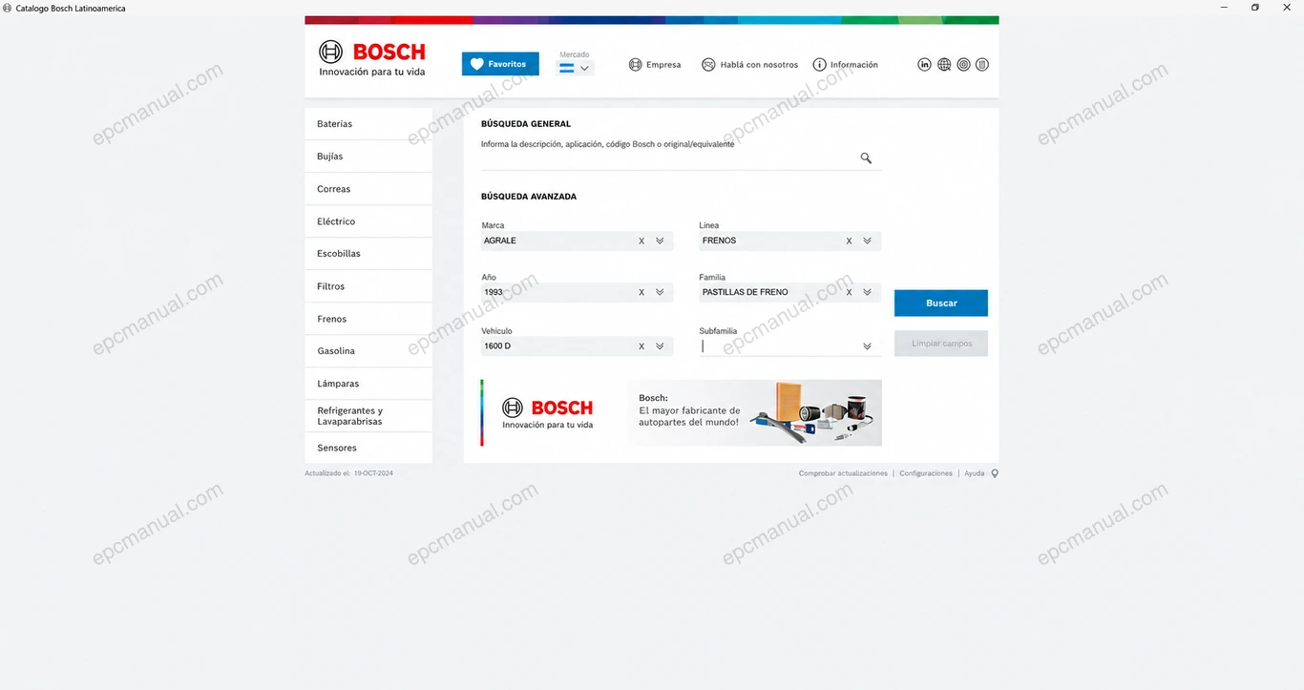Click the LinkedIn icon in the header
The height and width of the screenshot is (690, 1304).
(x=924, y=65)
